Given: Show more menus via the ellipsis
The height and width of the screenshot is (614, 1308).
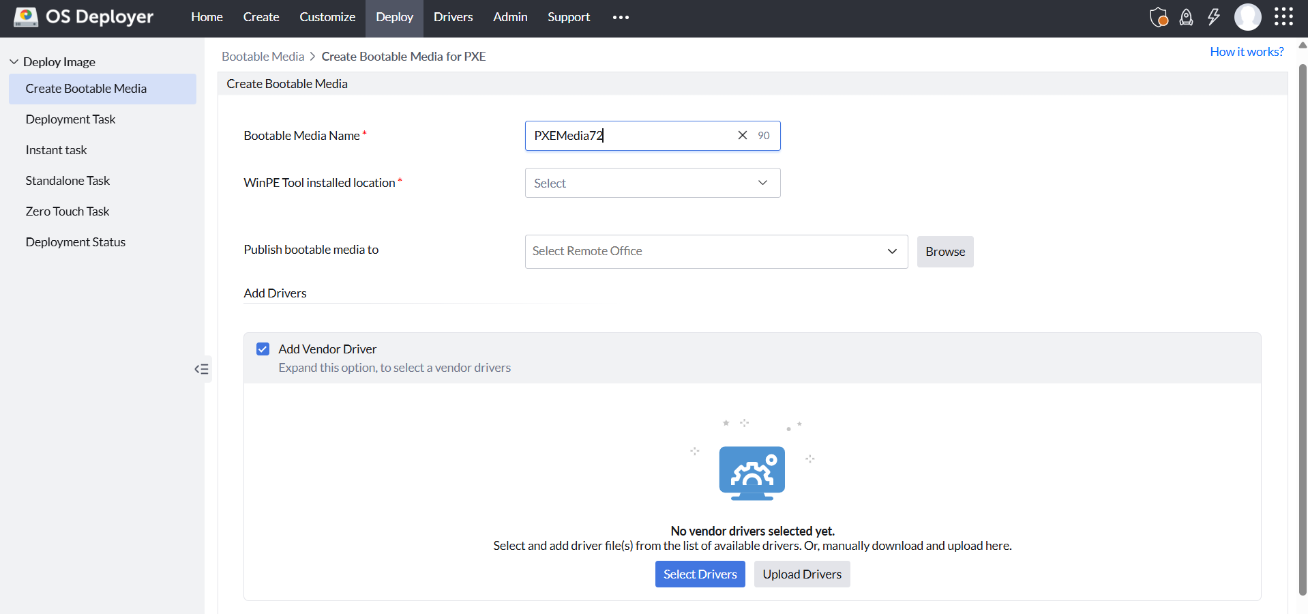Looking at the screenshot, I should (621, 18).
